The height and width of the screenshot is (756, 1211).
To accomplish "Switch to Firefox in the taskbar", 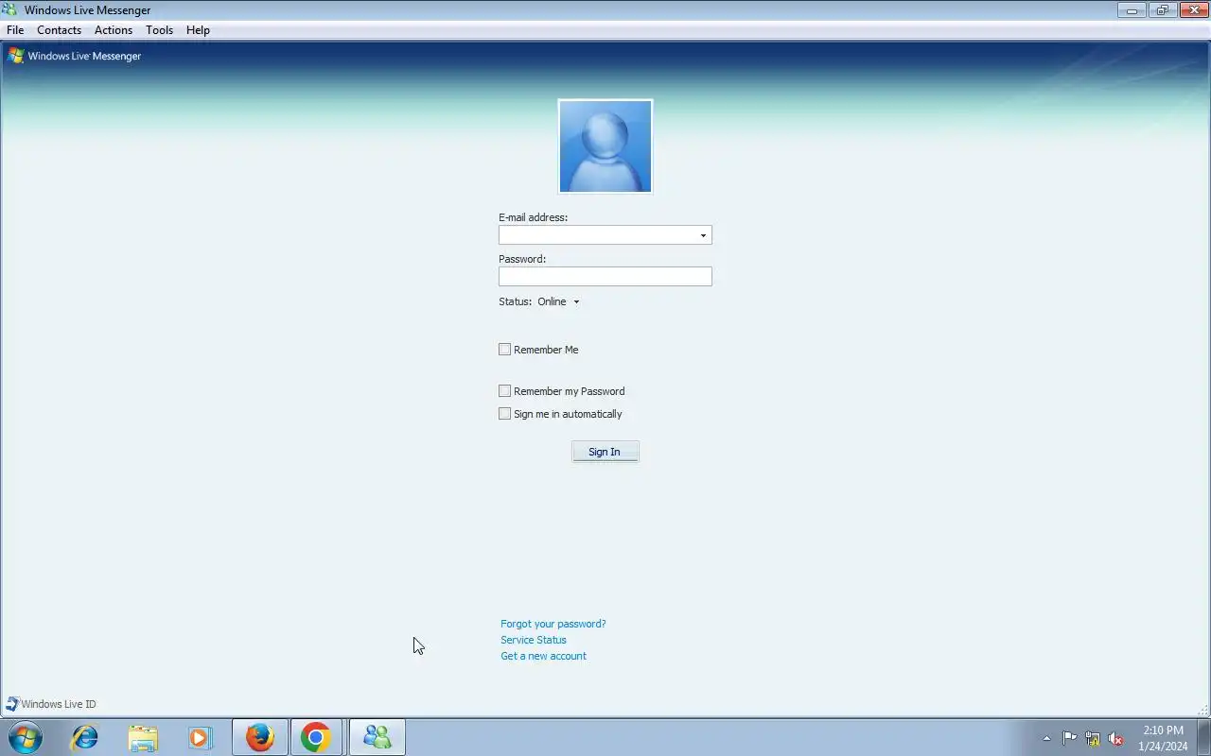I will (x=260, y=737).
